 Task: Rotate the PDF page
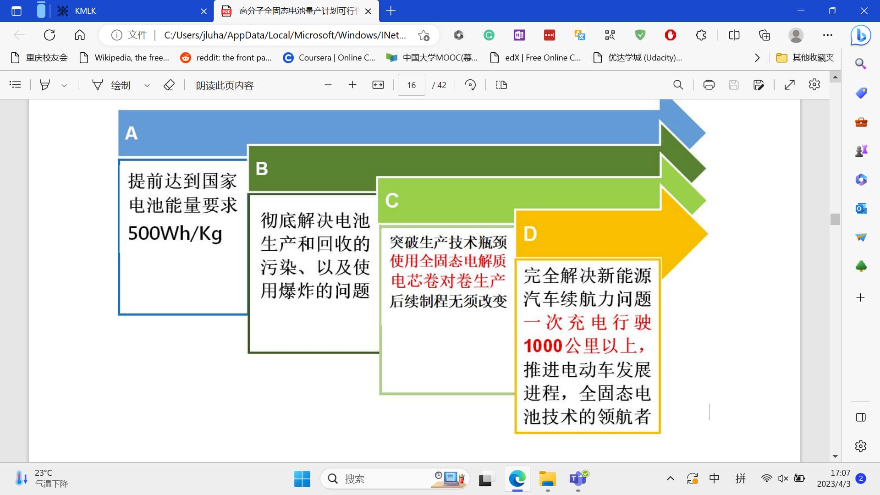pyautogui.click(x=470, y=85)
